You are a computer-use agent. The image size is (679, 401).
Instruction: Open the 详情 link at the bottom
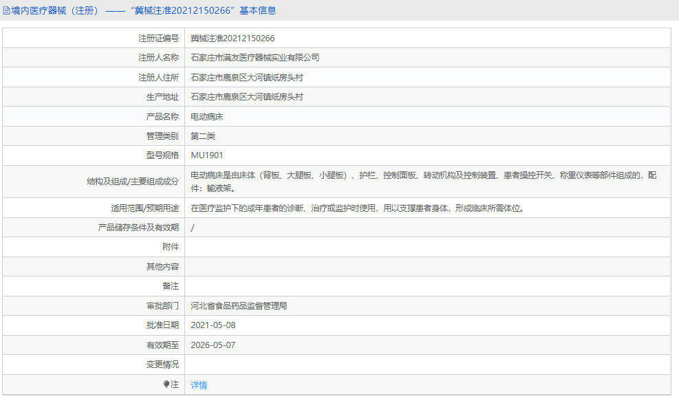(197, 384)
